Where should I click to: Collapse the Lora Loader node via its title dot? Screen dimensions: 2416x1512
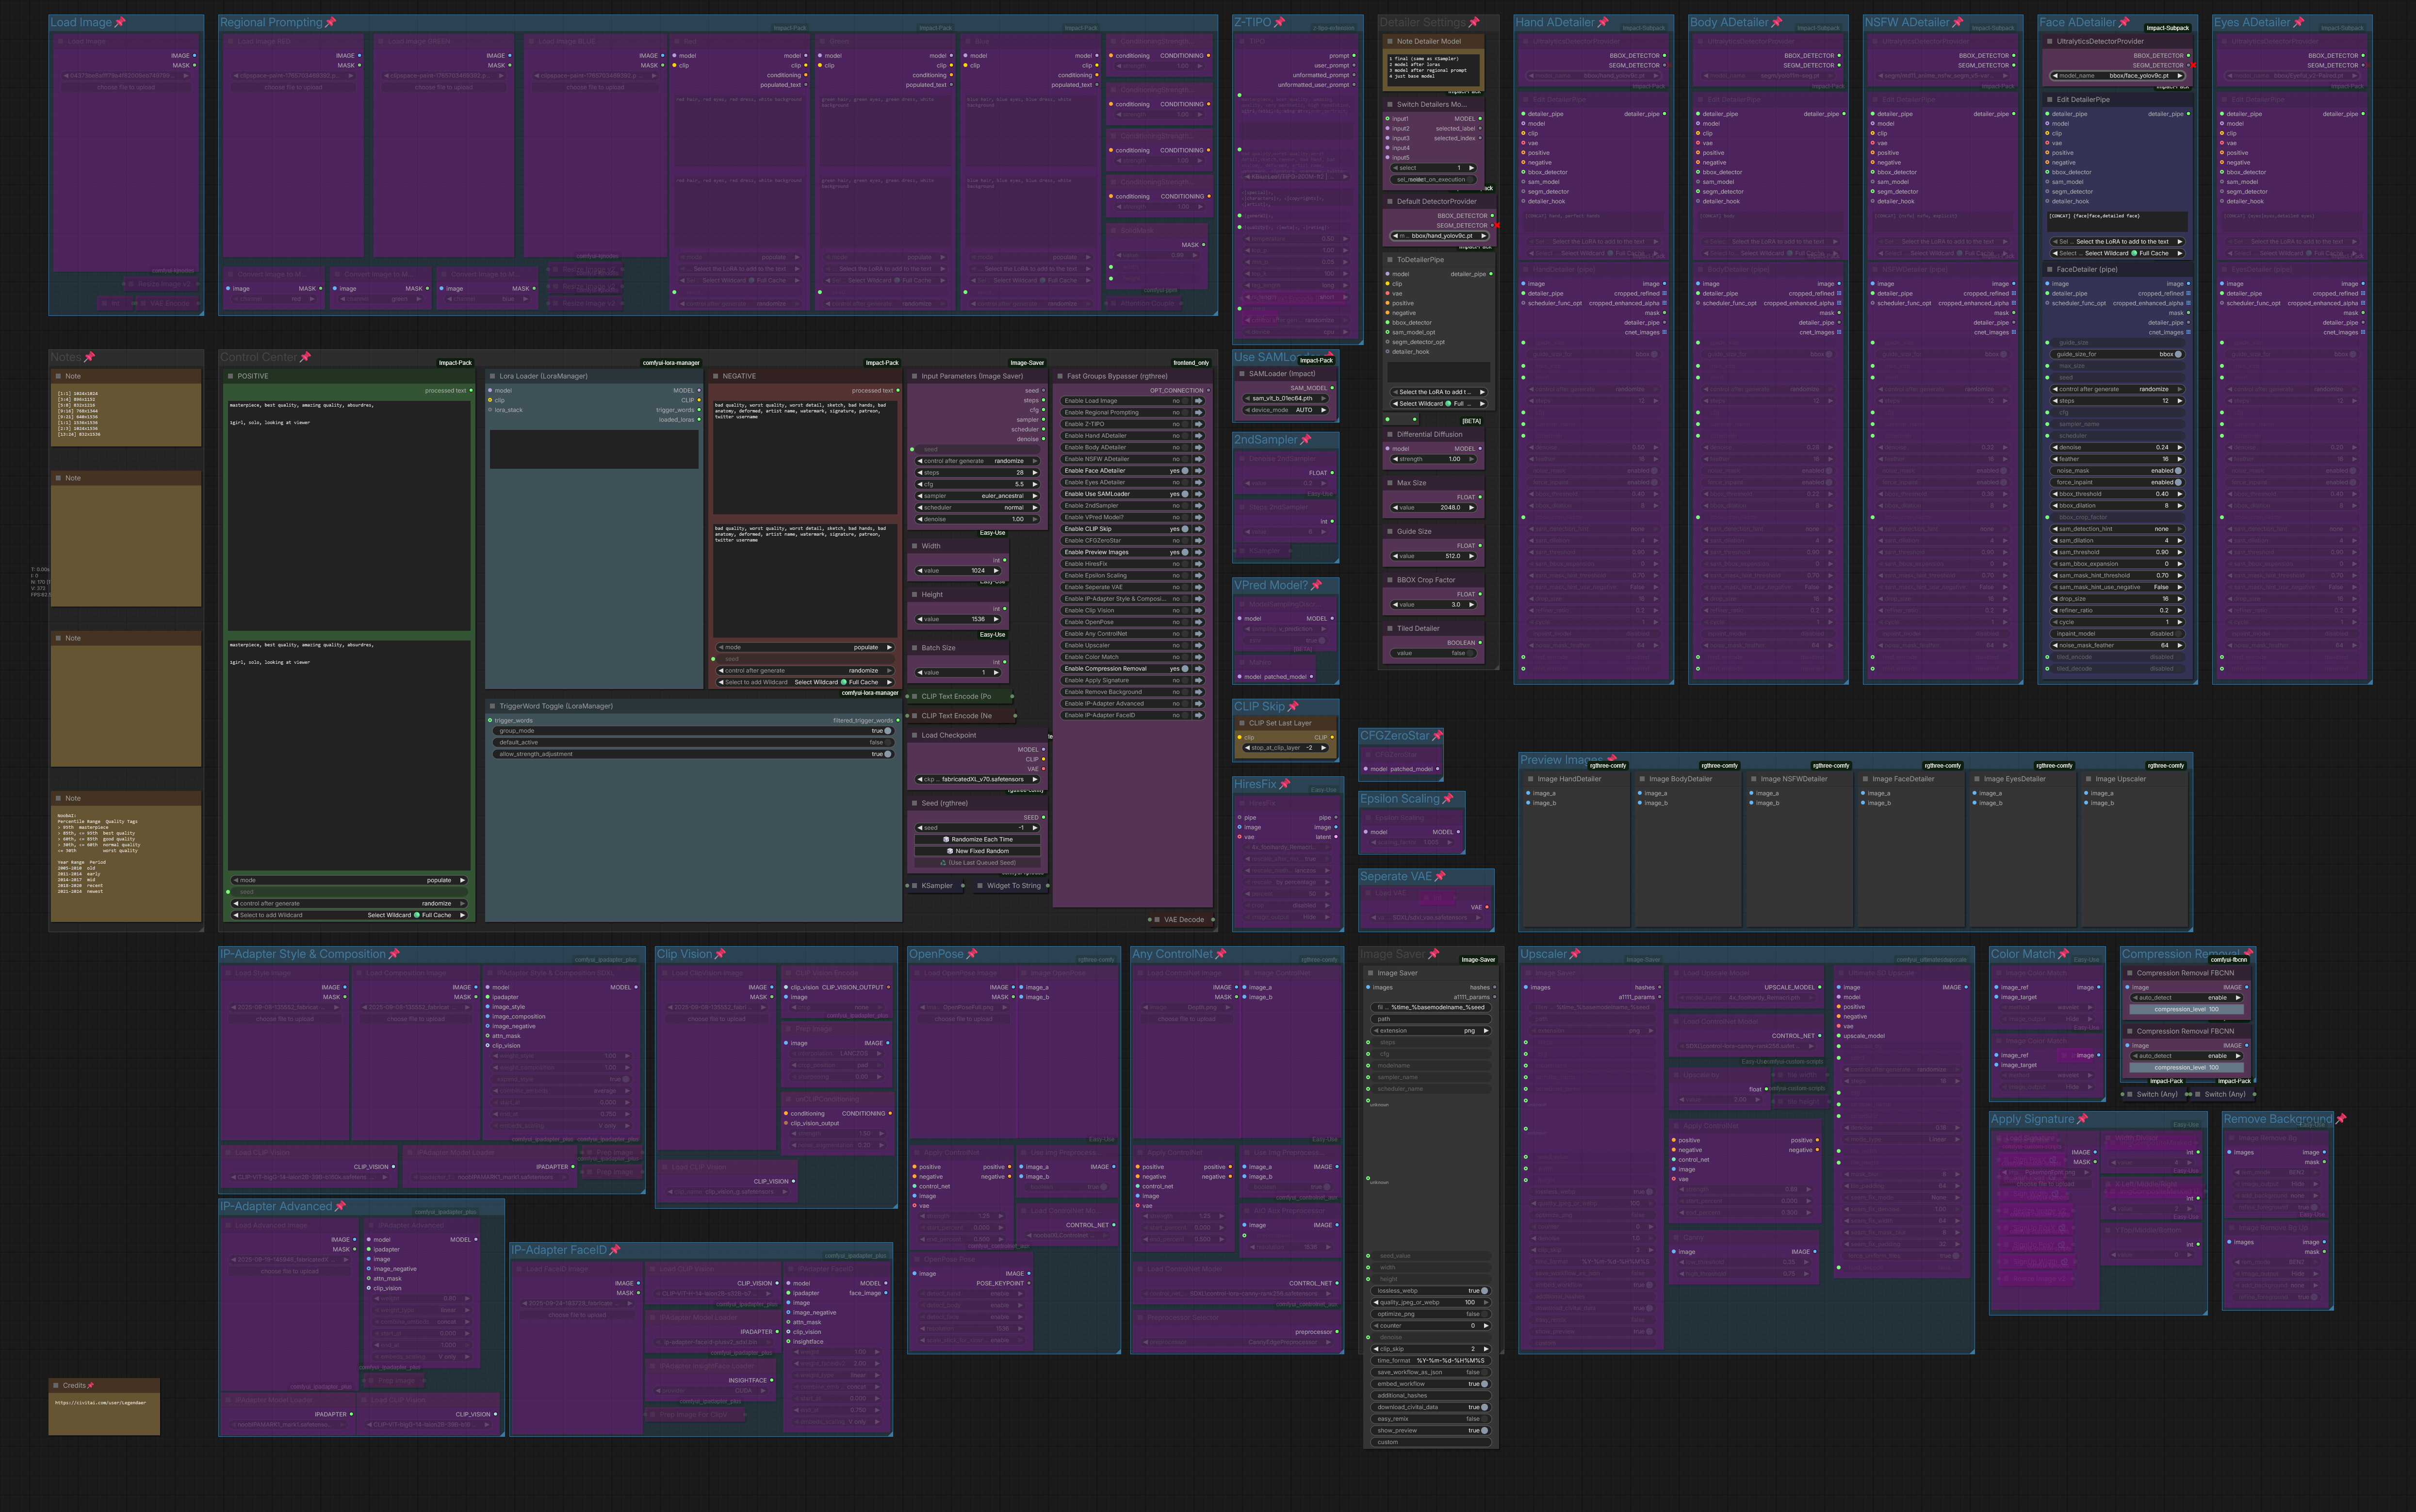[x=492, y=376]
